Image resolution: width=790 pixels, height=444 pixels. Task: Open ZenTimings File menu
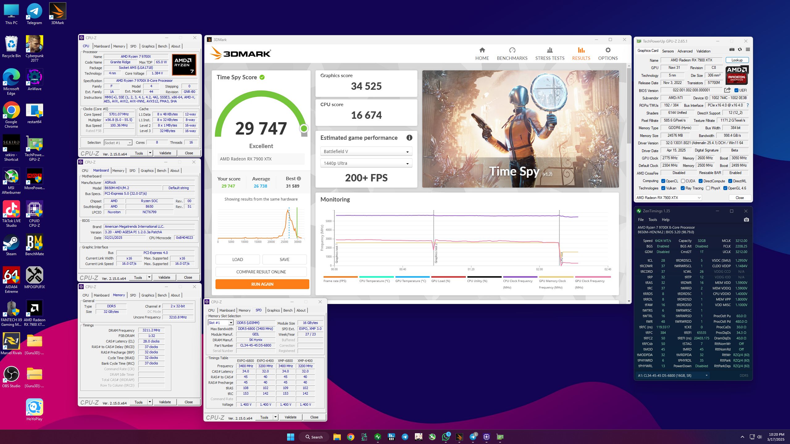641,220
